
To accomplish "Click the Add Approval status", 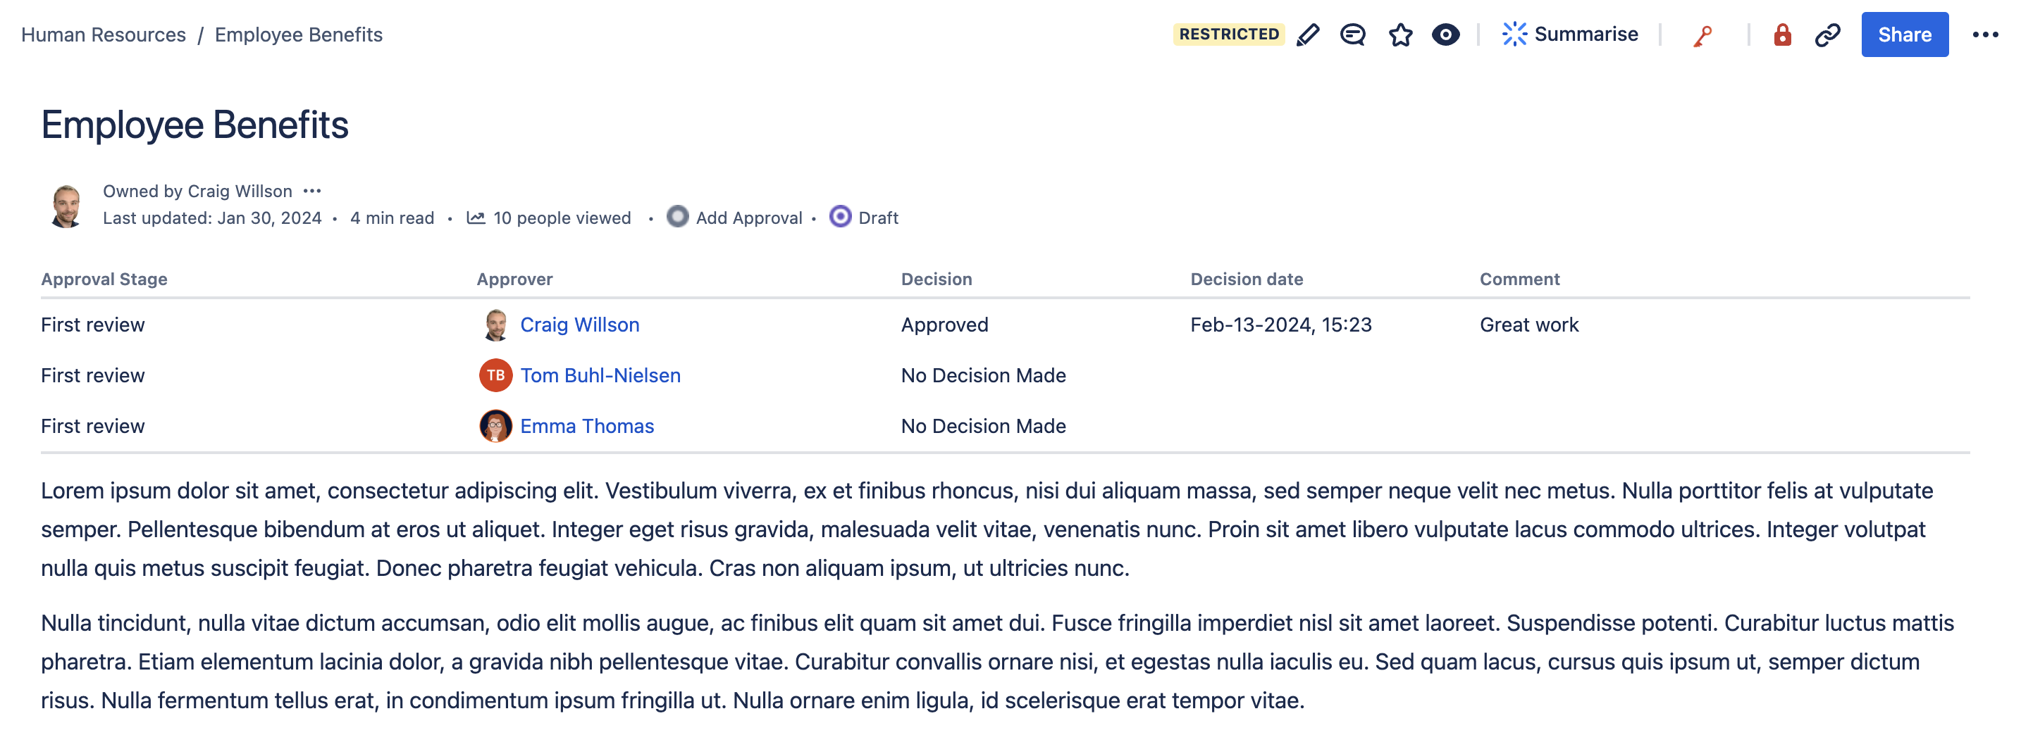I will (735, 217).
